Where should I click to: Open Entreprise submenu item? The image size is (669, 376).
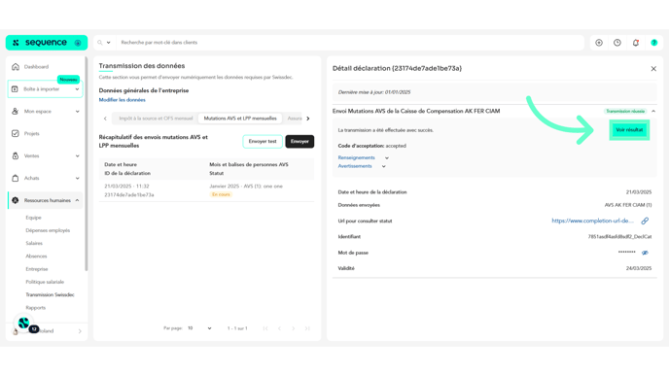coord(37,269)
